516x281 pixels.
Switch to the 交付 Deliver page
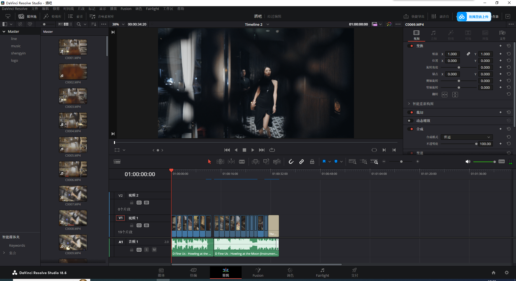coord(354,272)
